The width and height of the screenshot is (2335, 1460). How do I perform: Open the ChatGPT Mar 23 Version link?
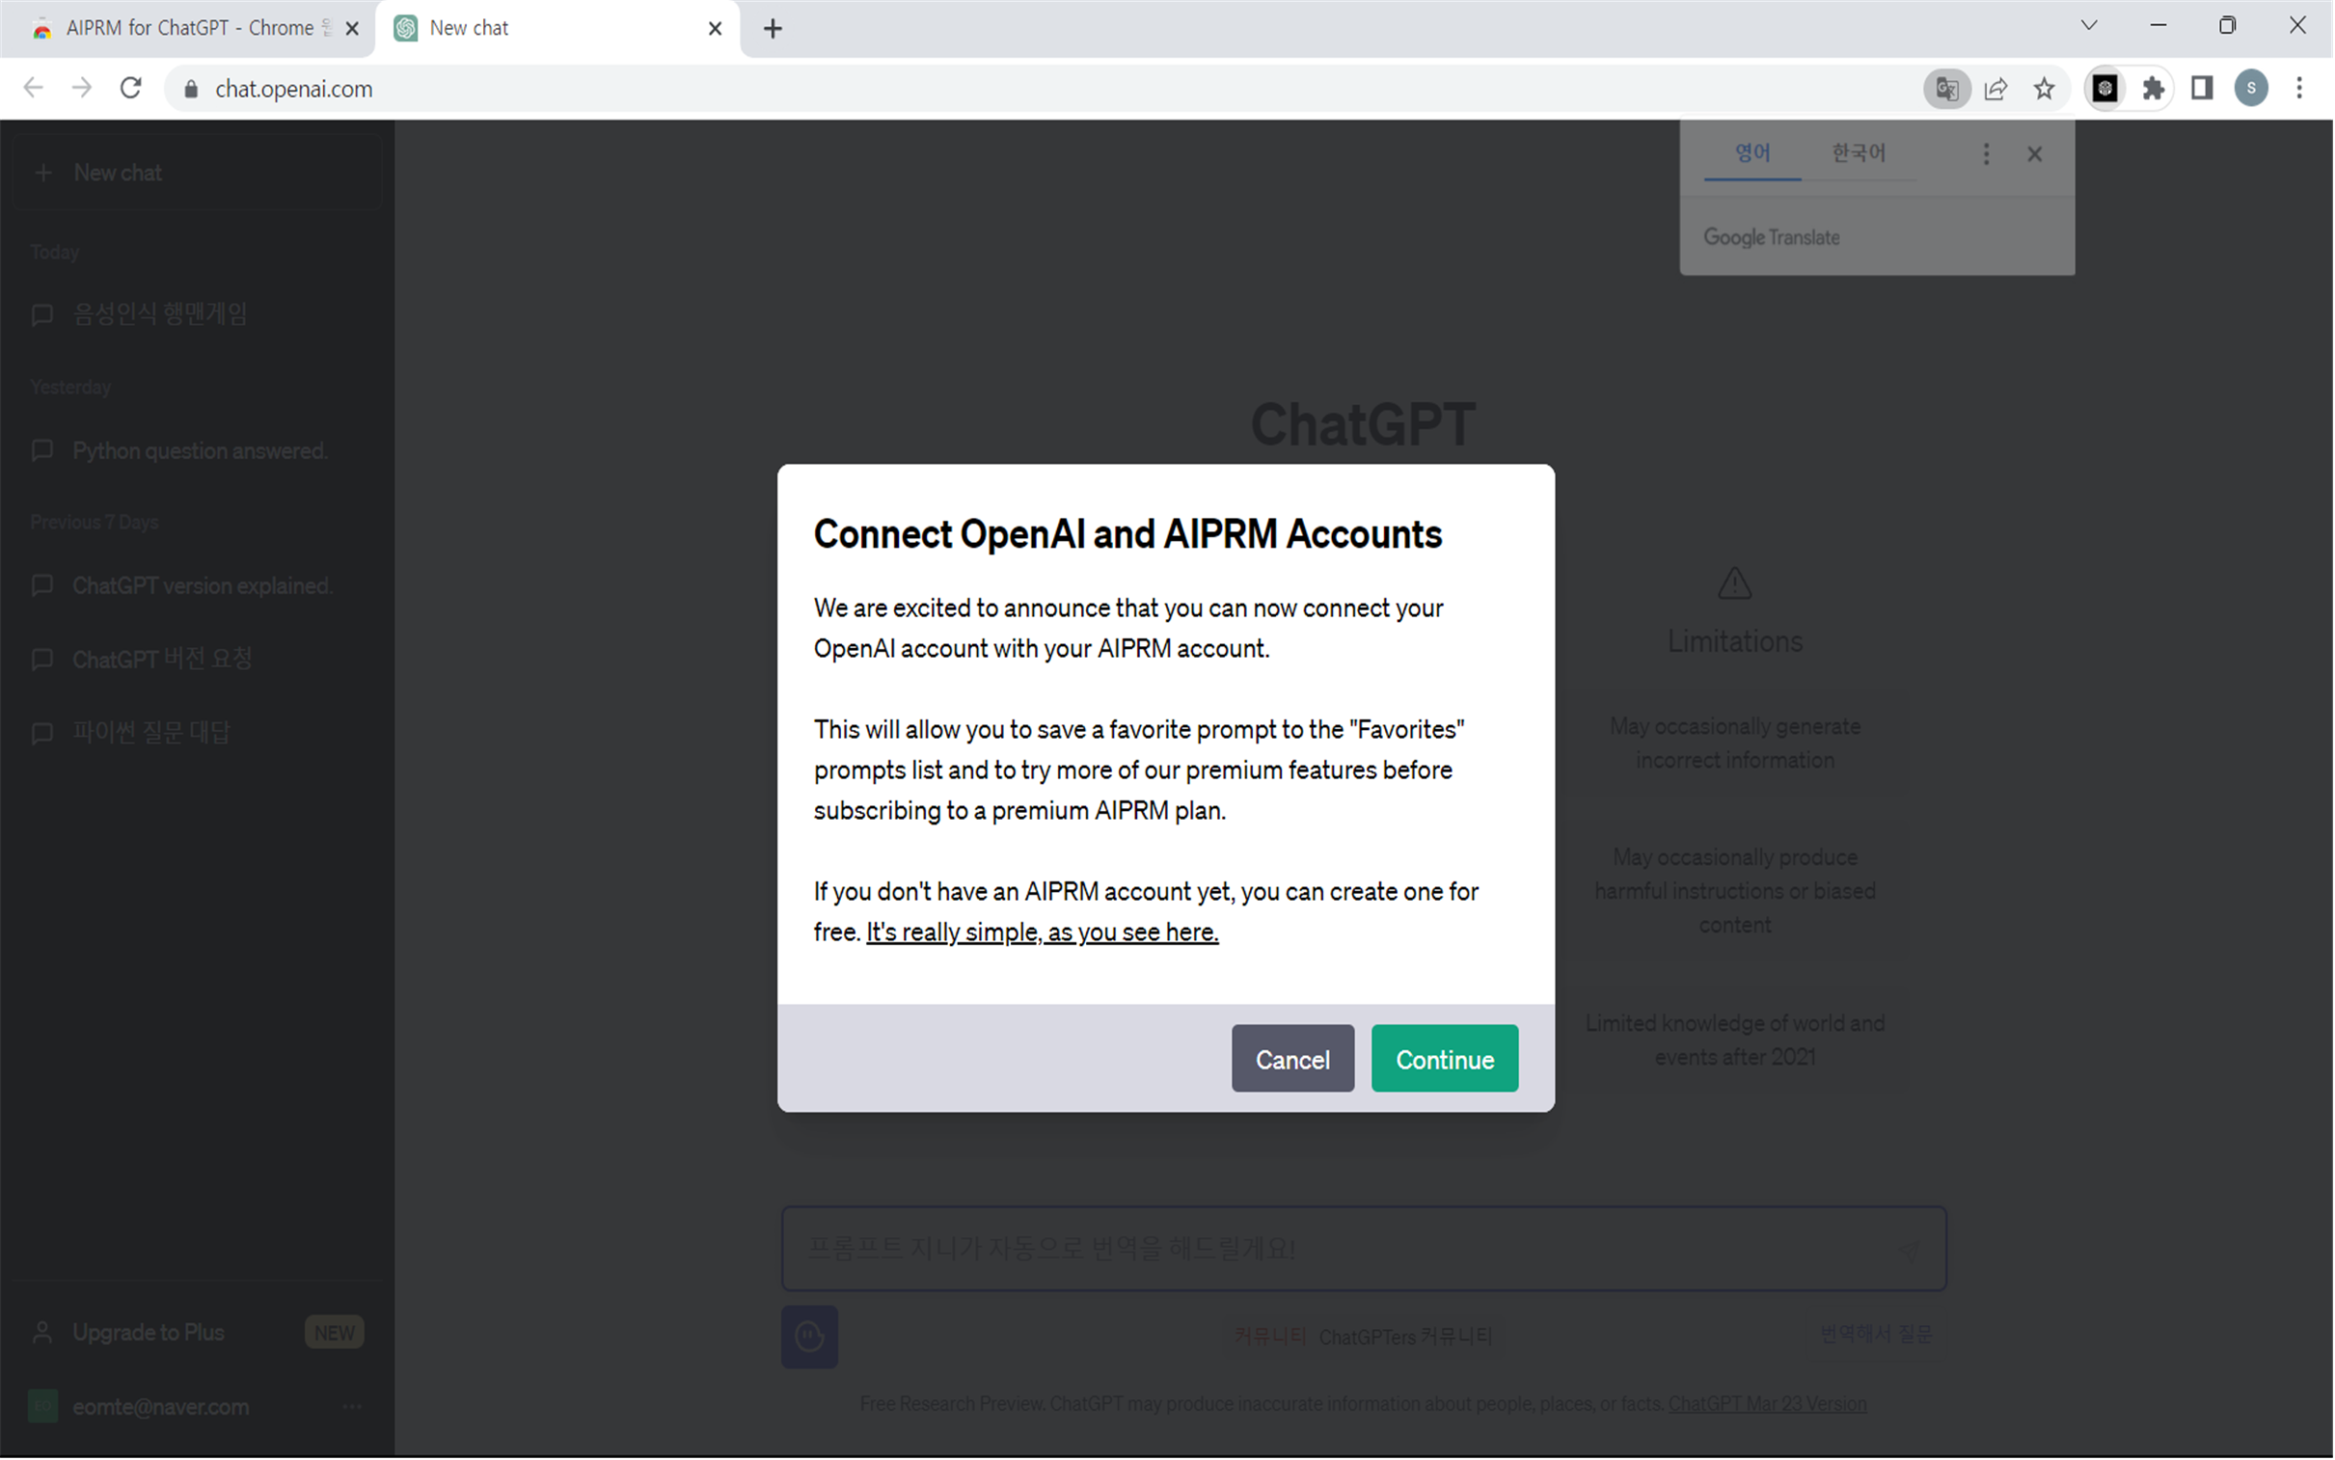click(x=1768, y=1405)
